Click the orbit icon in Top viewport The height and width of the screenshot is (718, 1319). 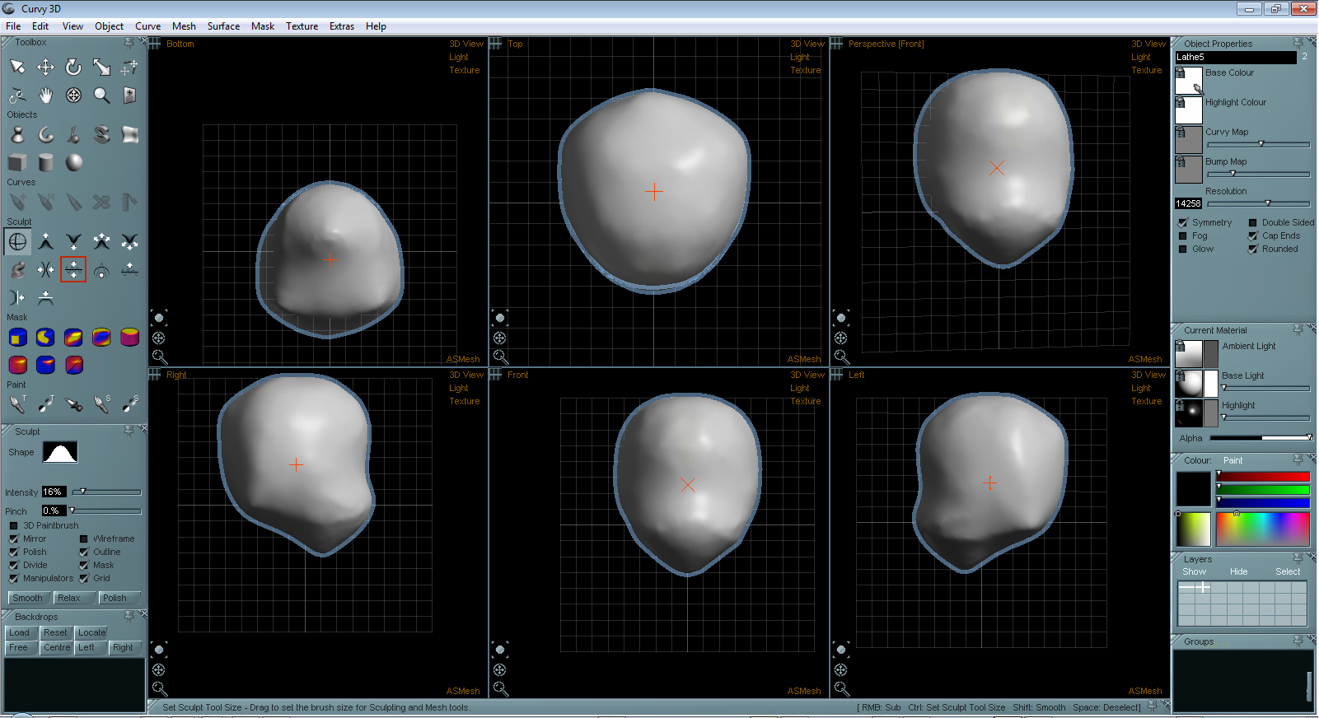click(499, 338)
